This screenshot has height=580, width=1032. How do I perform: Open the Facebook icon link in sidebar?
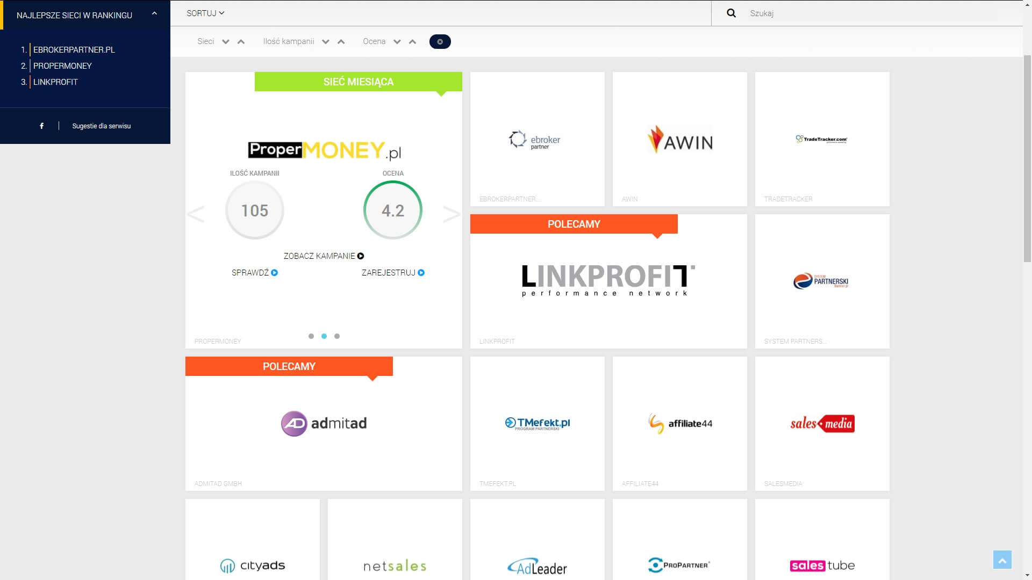[41, 126]
